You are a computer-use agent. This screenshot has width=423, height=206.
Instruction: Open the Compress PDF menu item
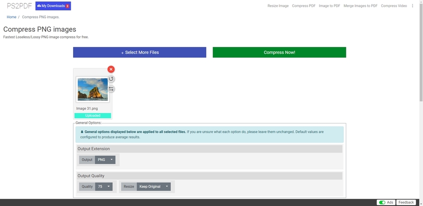pos(304,6)
